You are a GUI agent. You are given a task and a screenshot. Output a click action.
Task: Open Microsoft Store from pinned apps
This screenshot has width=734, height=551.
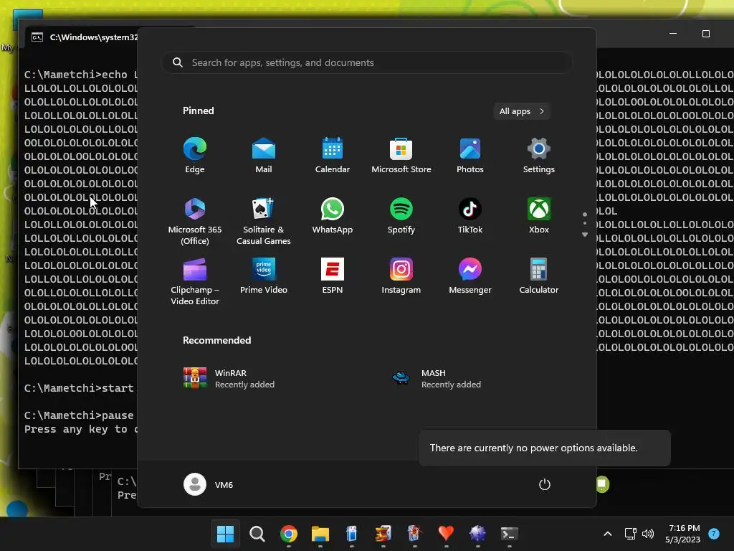[x=401, y=156]
